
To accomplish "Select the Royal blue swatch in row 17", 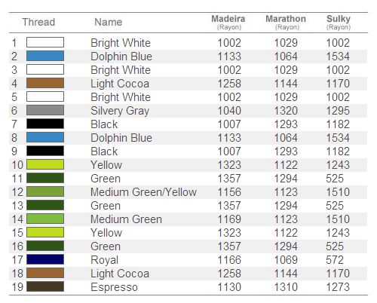I will click(x=45, y=259).
